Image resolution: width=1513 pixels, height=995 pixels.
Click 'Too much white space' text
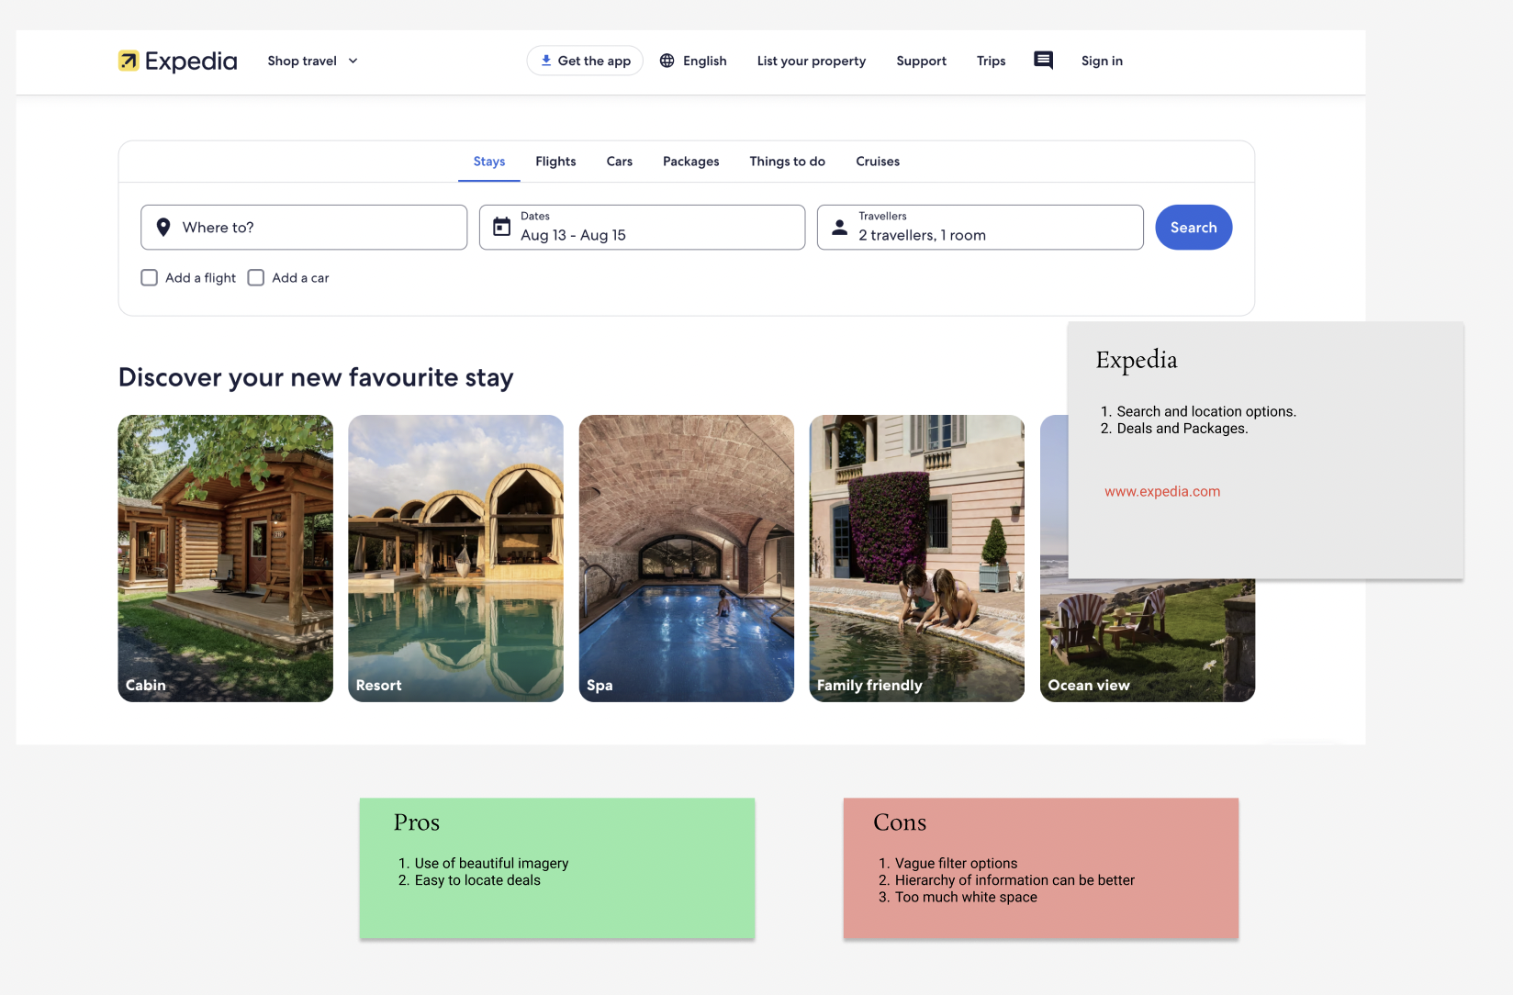[966, 897]
